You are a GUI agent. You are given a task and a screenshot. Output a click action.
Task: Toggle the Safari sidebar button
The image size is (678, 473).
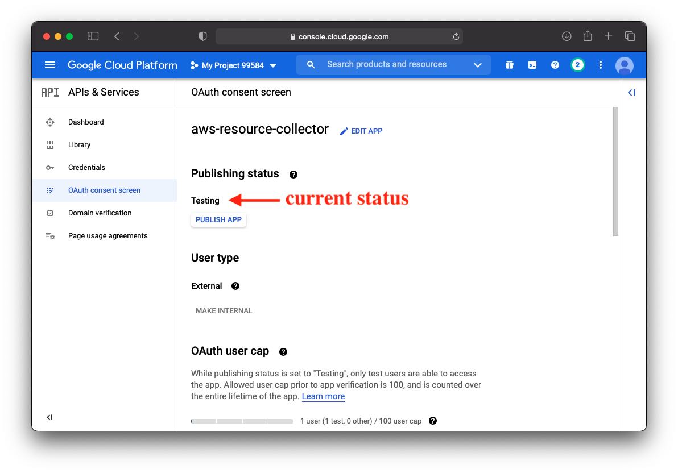click(x=93, y=36)
